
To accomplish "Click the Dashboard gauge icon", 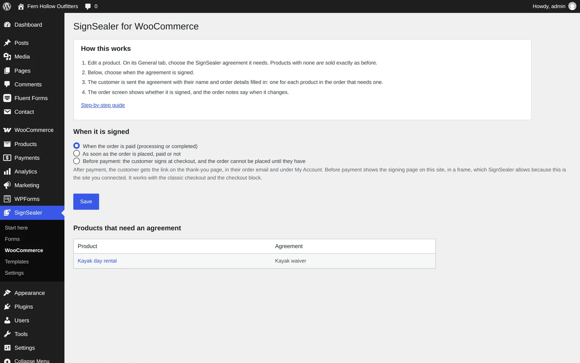I will tap(7, 25).
